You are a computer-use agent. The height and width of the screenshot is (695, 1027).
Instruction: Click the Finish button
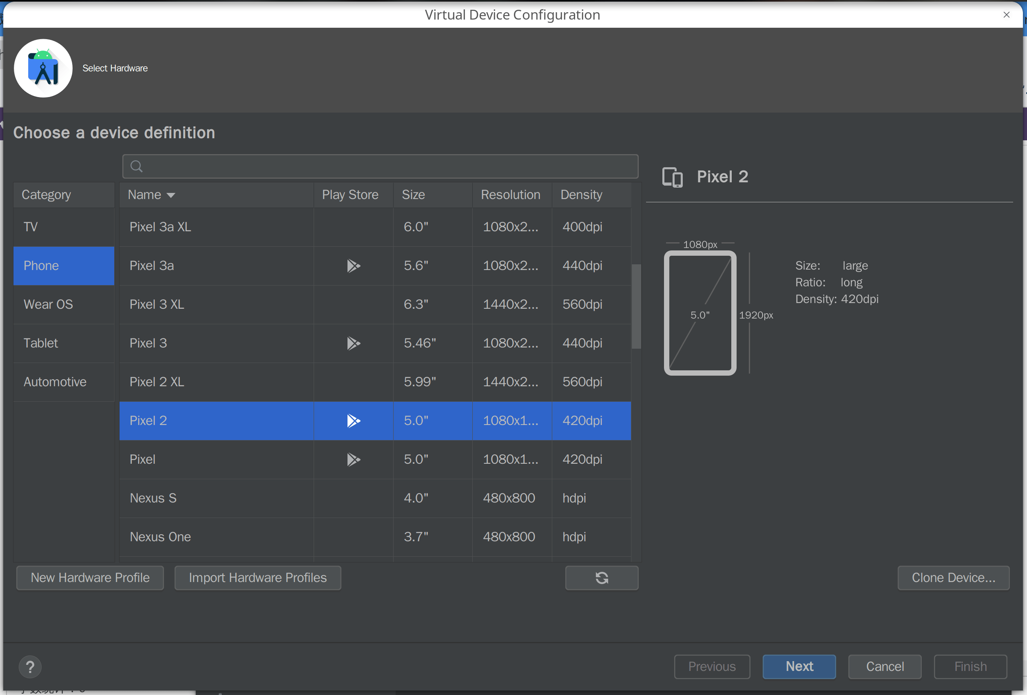(970, 666)
